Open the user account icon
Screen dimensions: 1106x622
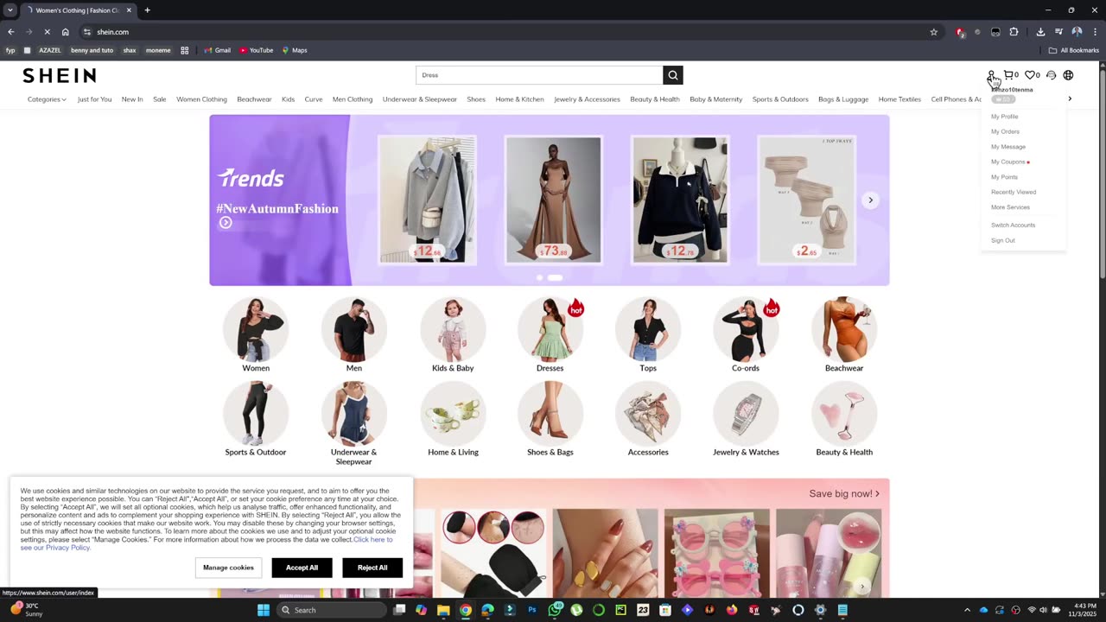coord(991,75)
